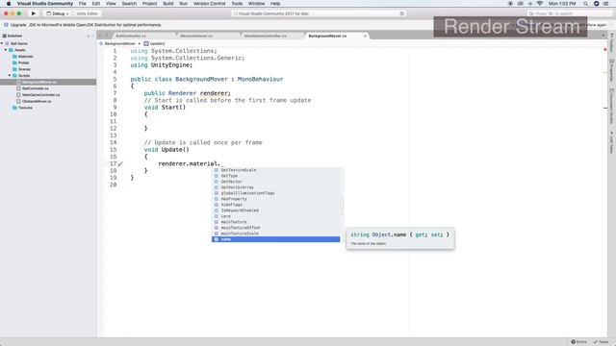Viewport: 616px width, 346px height.
Task: Open the Help menu
Action: click(275, 4)
